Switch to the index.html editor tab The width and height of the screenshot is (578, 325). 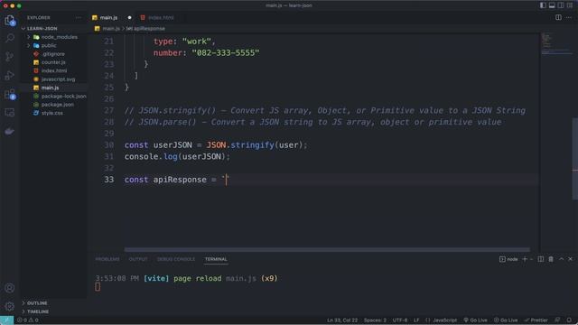point(161,17)
